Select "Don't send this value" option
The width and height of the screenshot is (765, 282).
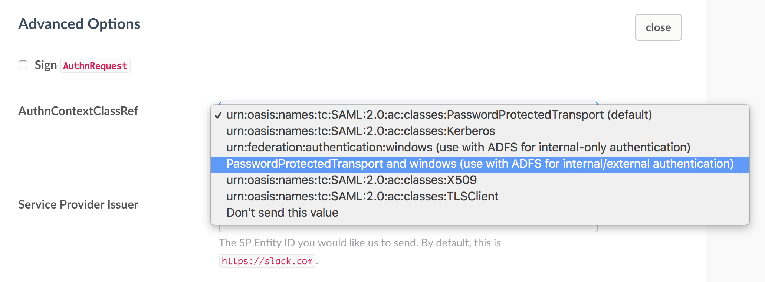point(282,213)
